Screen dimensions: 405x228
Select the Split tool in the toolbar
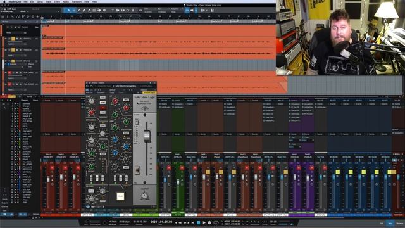pos(78,10)
